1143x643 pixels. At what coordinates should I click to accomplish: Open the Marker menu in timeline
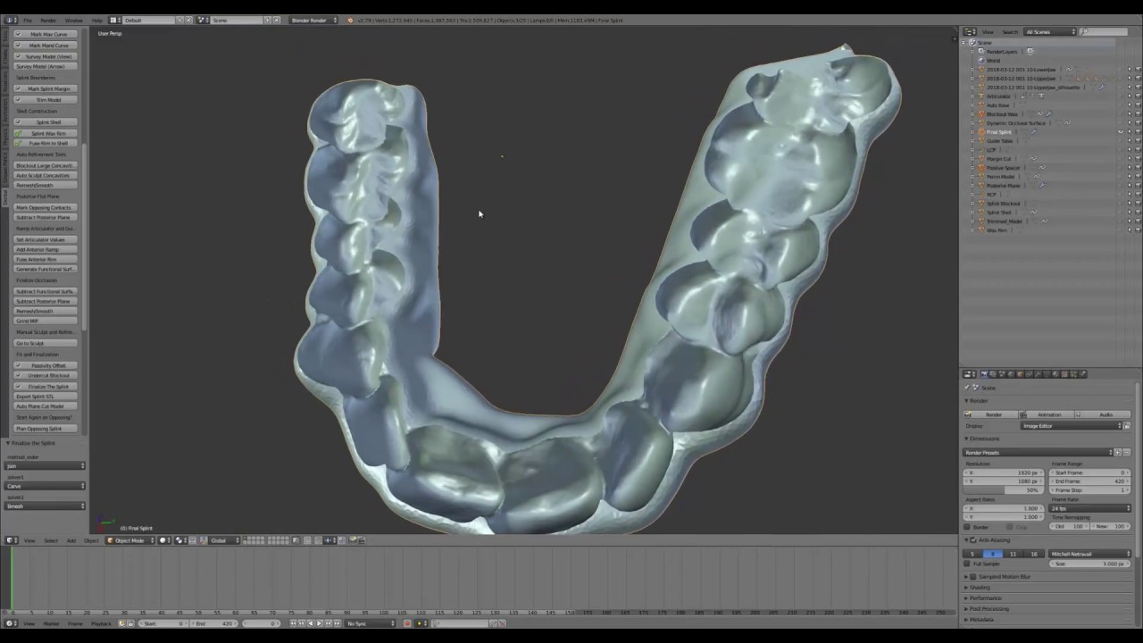click(51, 623)
